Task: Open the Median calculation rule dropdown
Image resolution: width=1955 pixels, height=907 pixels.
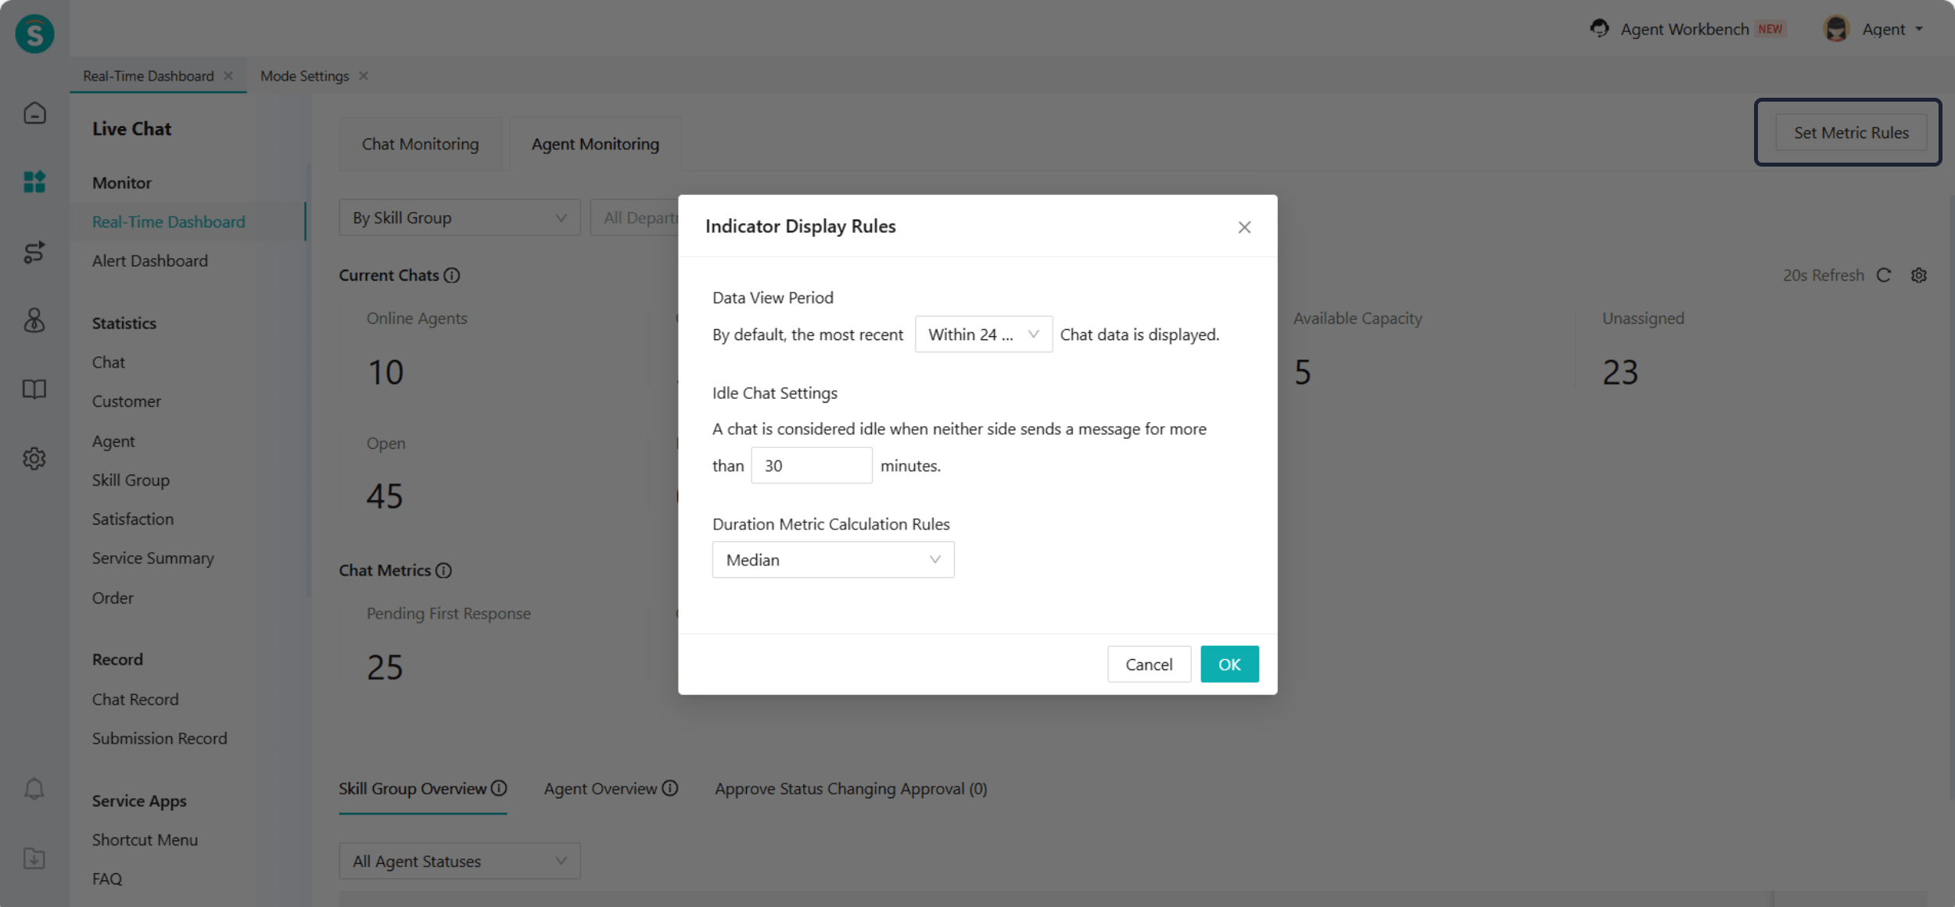Action: click(833, 560)
